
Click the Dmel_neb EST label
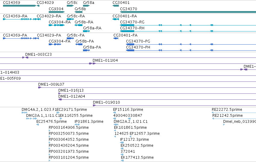(x=239, y=122)
